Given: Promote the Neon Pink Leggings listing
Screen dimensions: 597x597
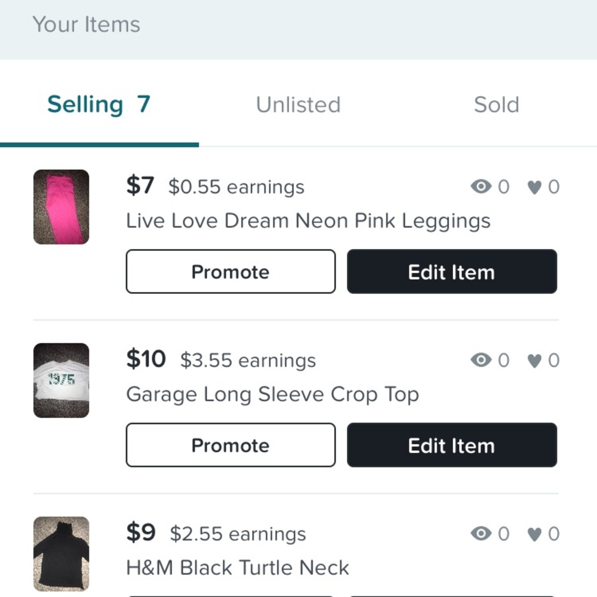Looking at the screenshot, I should (230, 272).
